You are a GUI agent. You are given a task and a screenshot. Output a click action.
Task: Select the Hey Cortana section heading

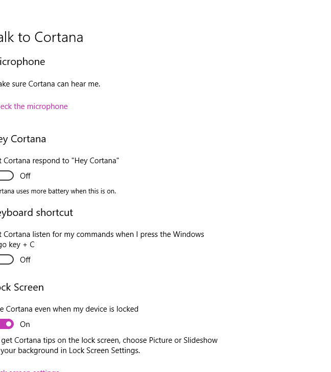pyautogui.click(x=23, y=139)
